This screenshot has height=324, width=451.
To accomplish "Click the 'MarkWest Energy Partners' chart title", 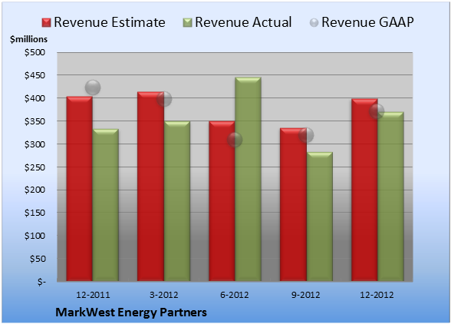I will tap(131, 312).
